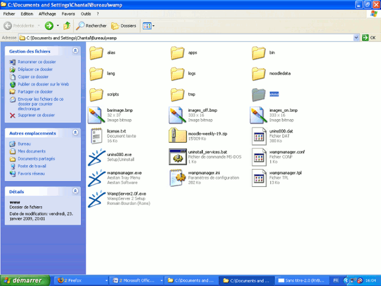Select the images_on.bmp file icon

click(x=259, y=115)
